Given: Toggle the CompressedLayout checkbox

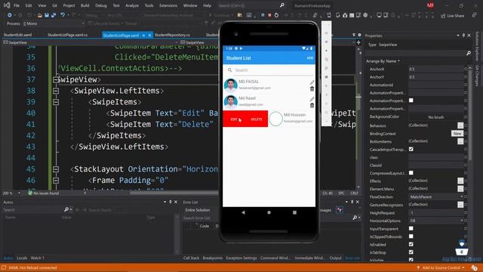Looking at the screenshot, I should click(411, 173).
